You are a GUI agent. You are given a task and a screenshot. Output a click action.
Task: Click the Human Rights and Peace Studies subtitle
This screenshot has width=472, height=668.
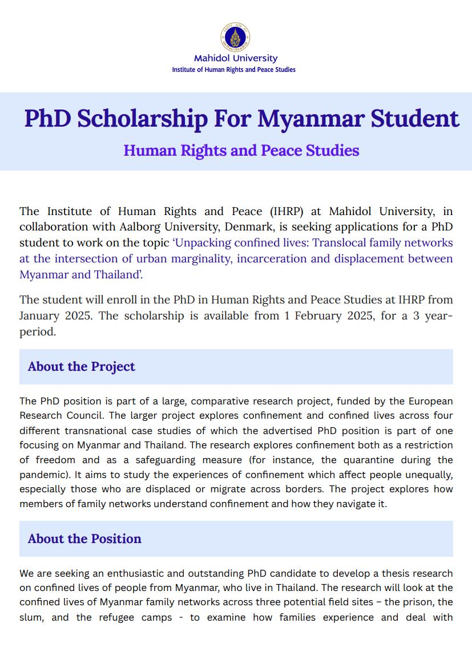241,151
